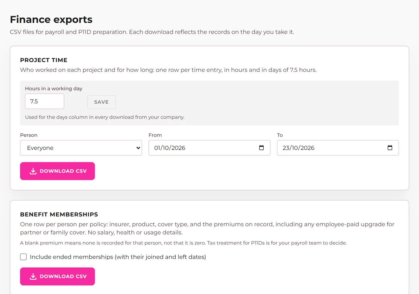Download the Benefit Memberships CSV
Screen dimensions: 419x294
point(57,276)
